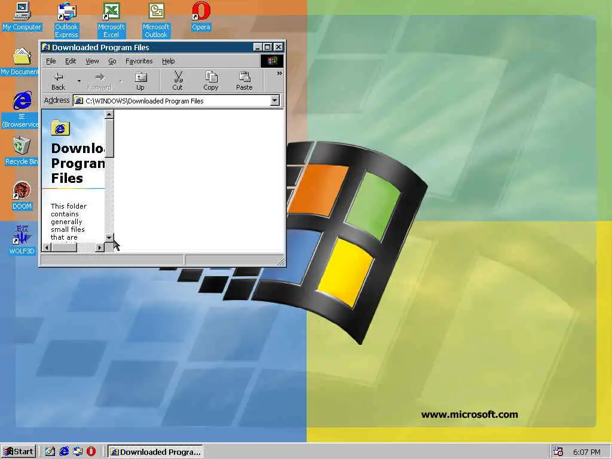Go Up one folder level
The image size is (612, 459).
click(x=140, y=81)
